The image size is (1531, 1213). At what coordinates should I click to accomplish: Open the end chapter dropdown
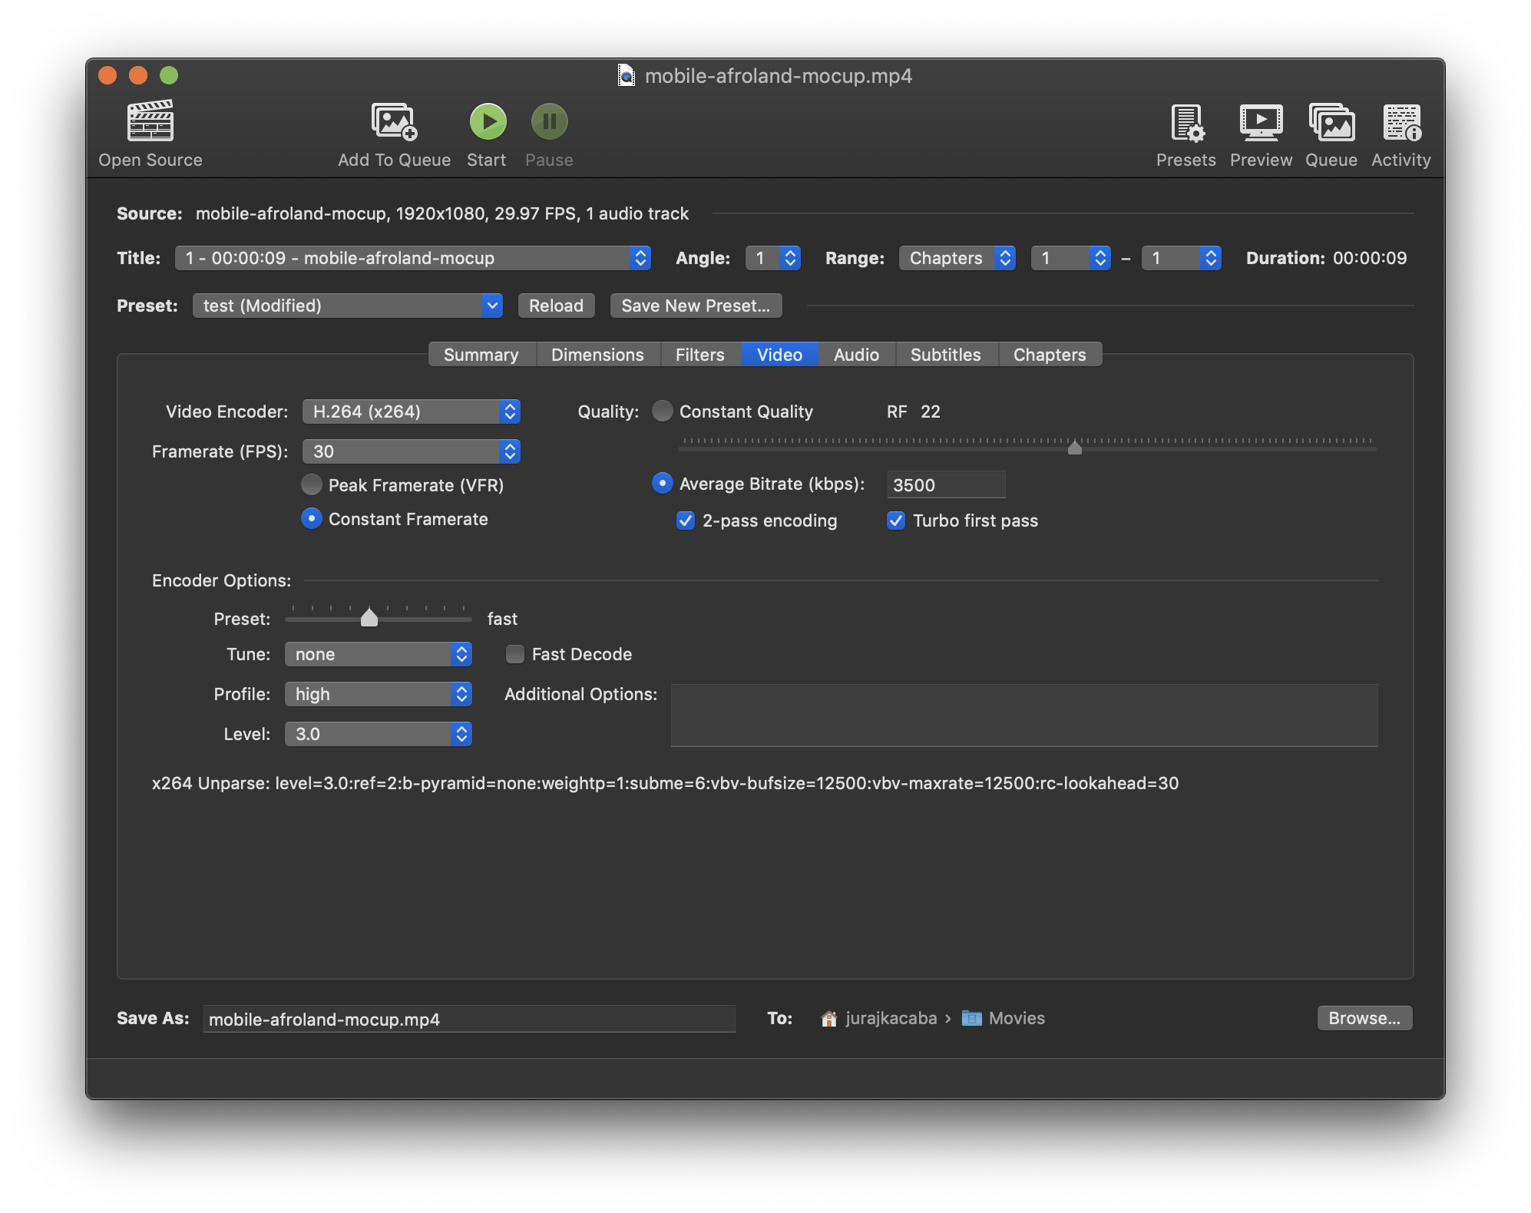pos(1181,258)
